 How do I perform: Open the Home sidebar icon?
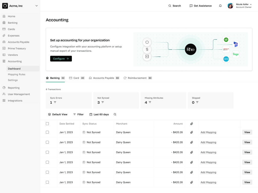click(4, 16)
